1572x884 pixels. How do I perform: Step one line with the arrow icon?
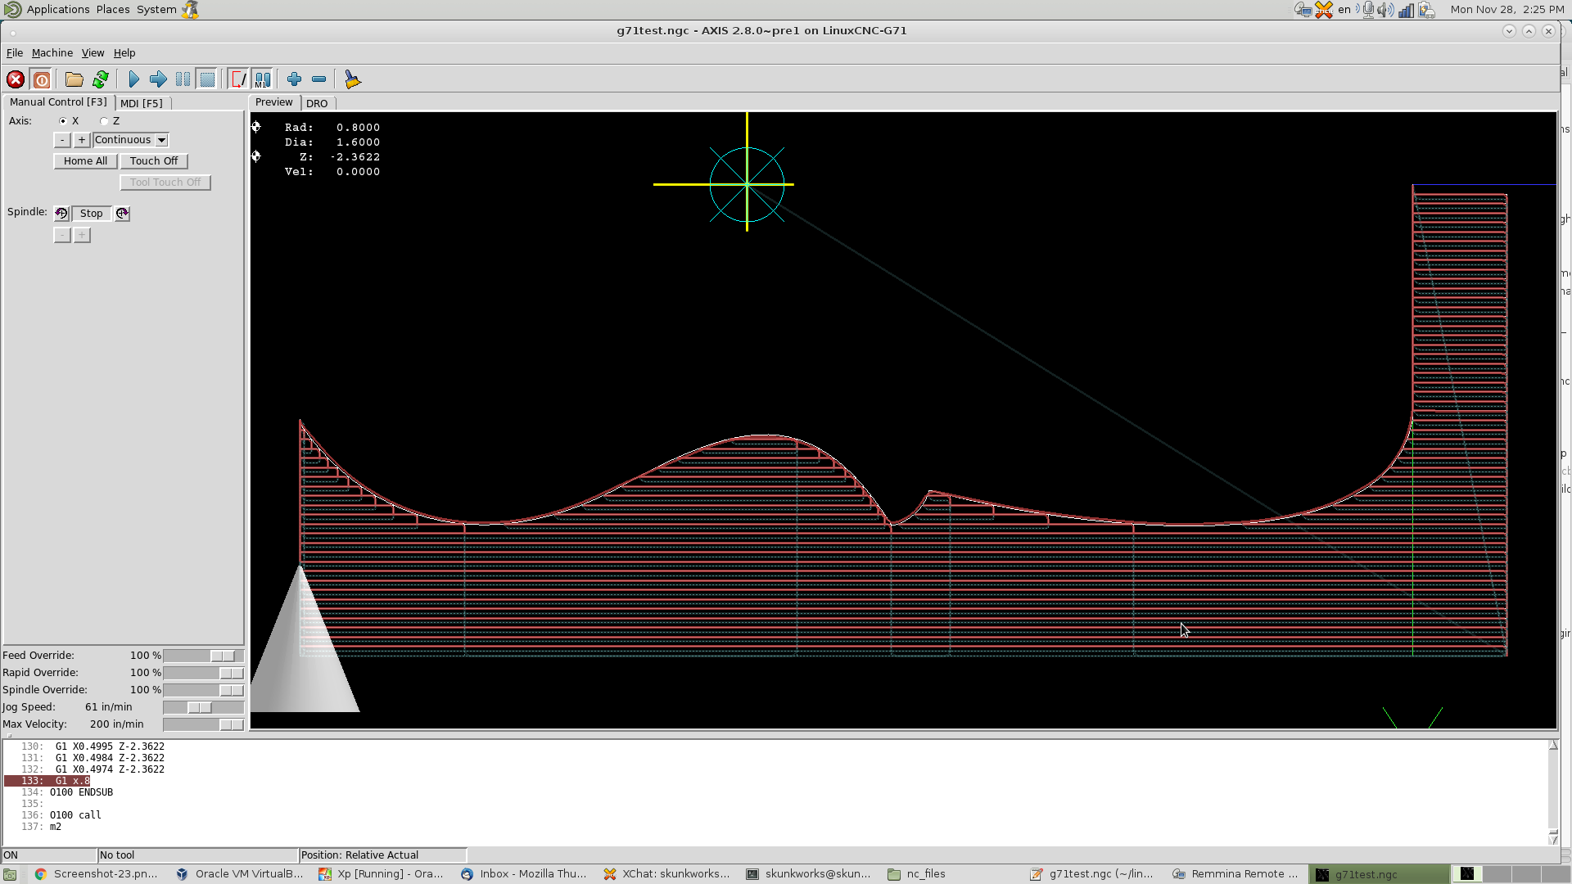point(158,79)
